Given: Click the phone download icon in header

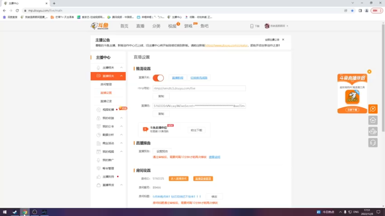Looking at the screenshot, I should [252, 26].
